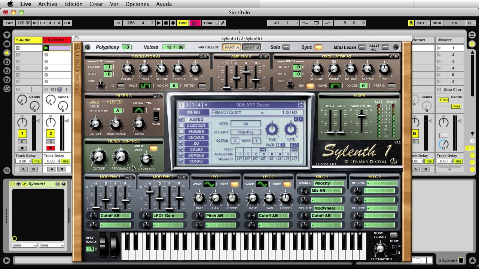Enable the DISTORT effect checkbox
Image resolution: width=479 pixels, height=269 pixels.
[x=181, y=126]
